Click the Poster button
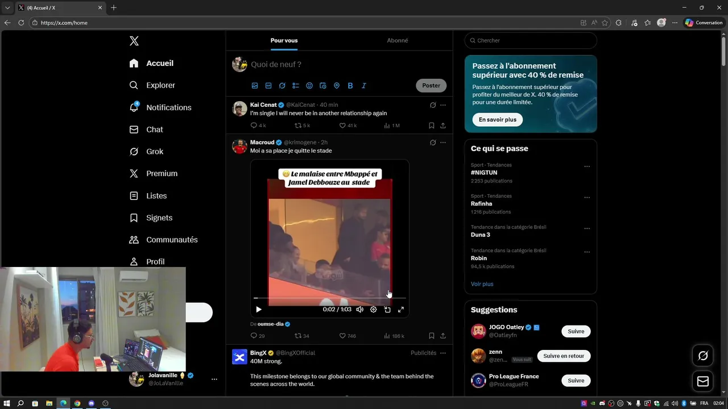 431,86
